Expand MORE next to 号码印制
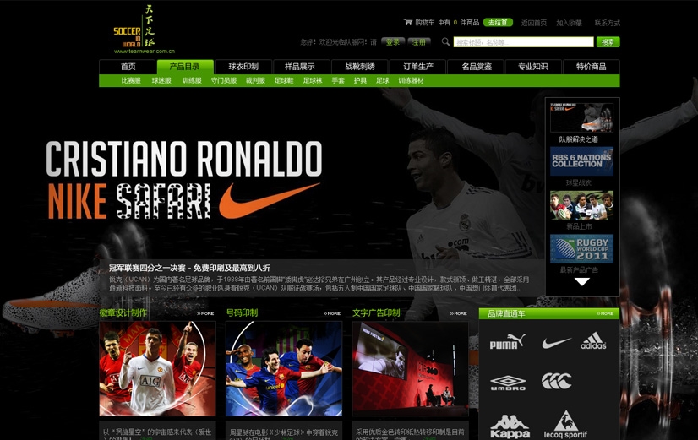 [x=331, y=313]
